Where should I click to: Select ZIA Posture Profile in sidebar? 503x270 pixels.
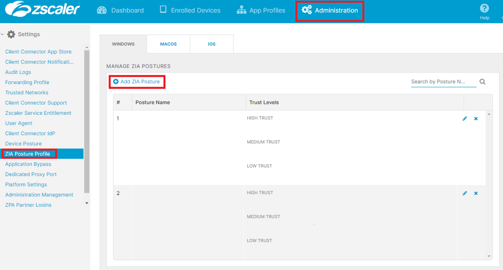[x=42, y=154]
